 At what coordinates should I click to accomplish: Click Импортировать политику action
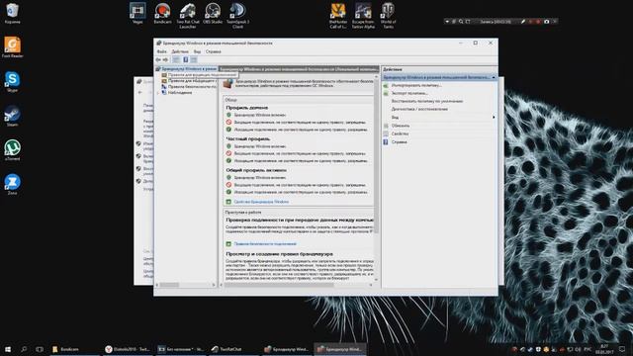pos(416,86)
